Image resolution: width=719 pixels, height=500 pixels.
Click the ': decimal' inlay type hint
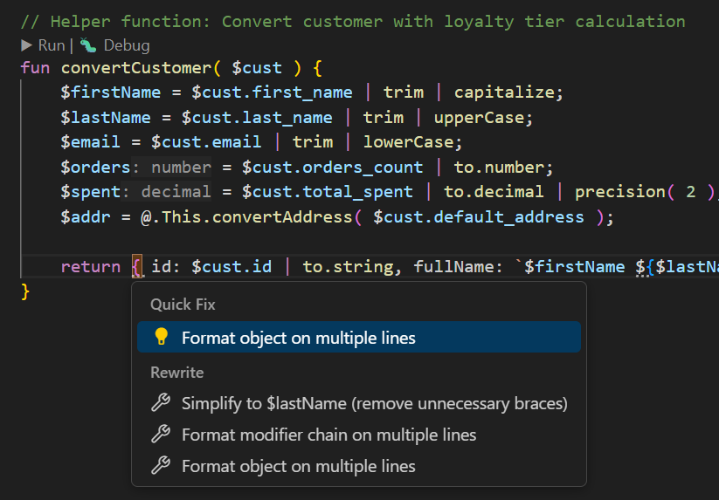[167, 191]
